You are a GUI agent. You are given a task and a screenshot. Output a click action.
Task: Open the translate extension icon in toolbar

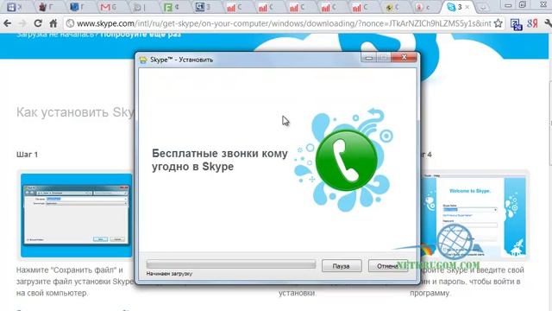pyautogui.click(x=517, y=24)
